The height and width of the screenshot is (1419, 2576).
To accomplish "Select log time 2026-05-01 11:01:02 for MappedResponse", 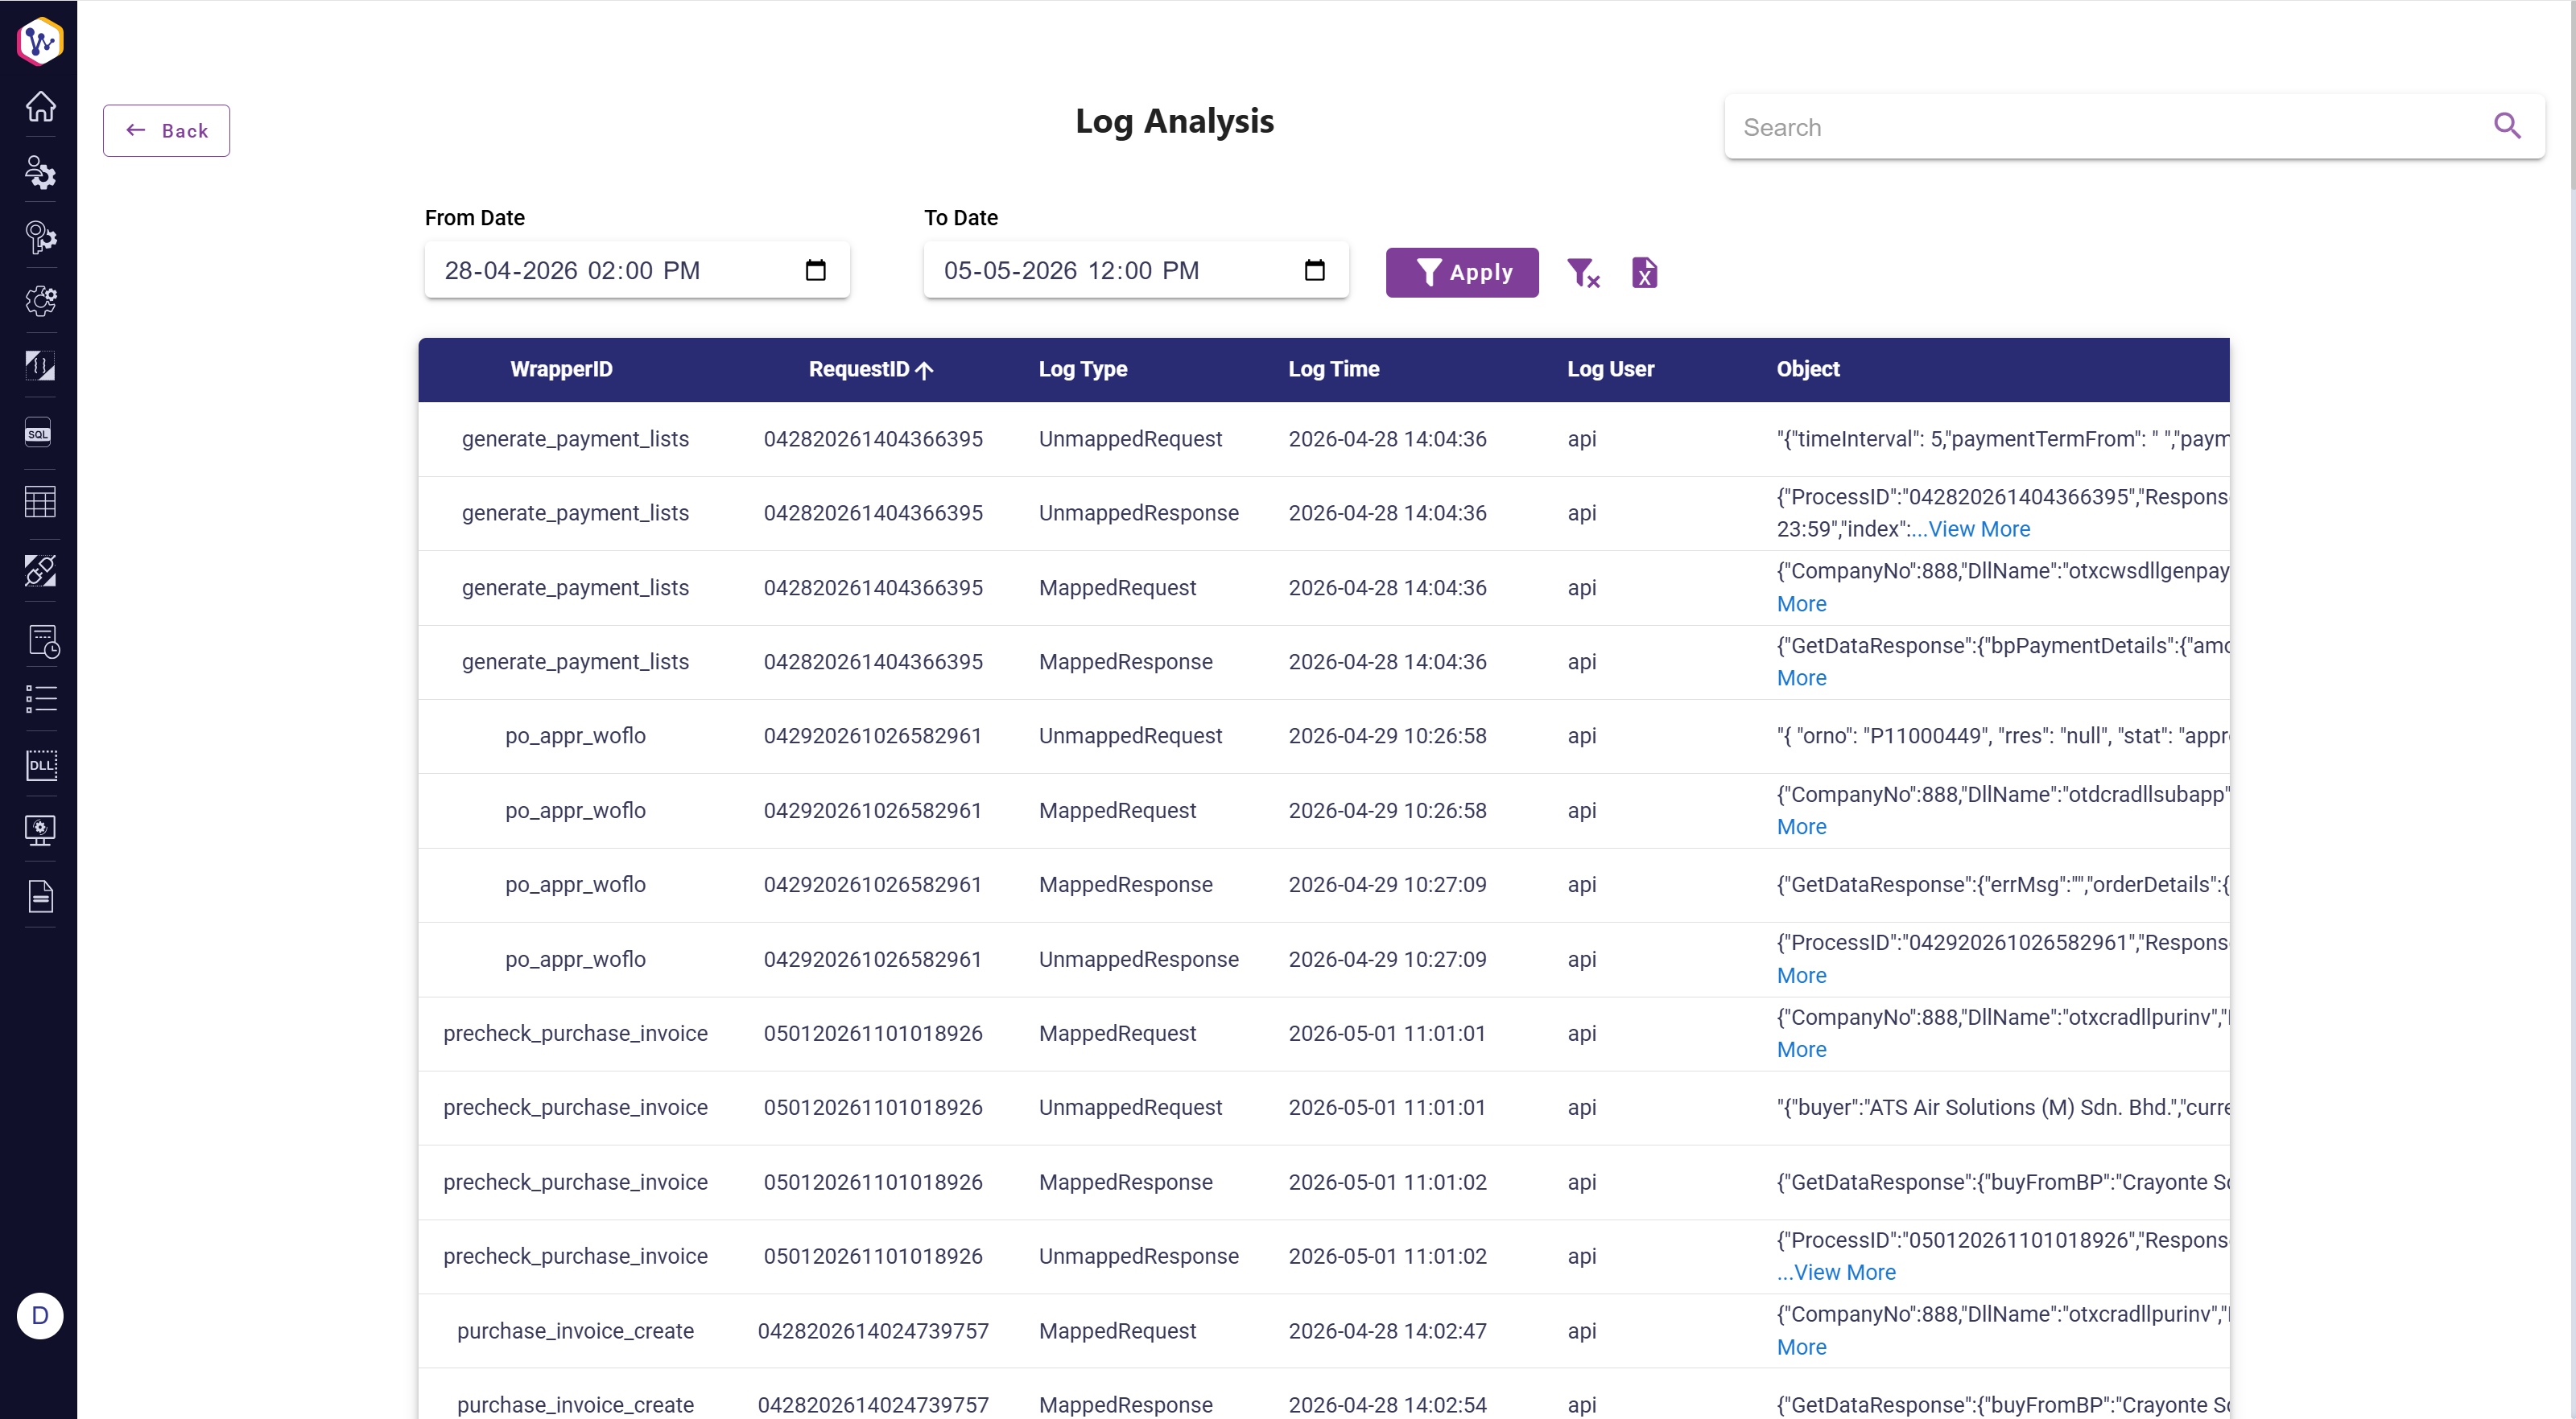I will click(1387, 1182).
